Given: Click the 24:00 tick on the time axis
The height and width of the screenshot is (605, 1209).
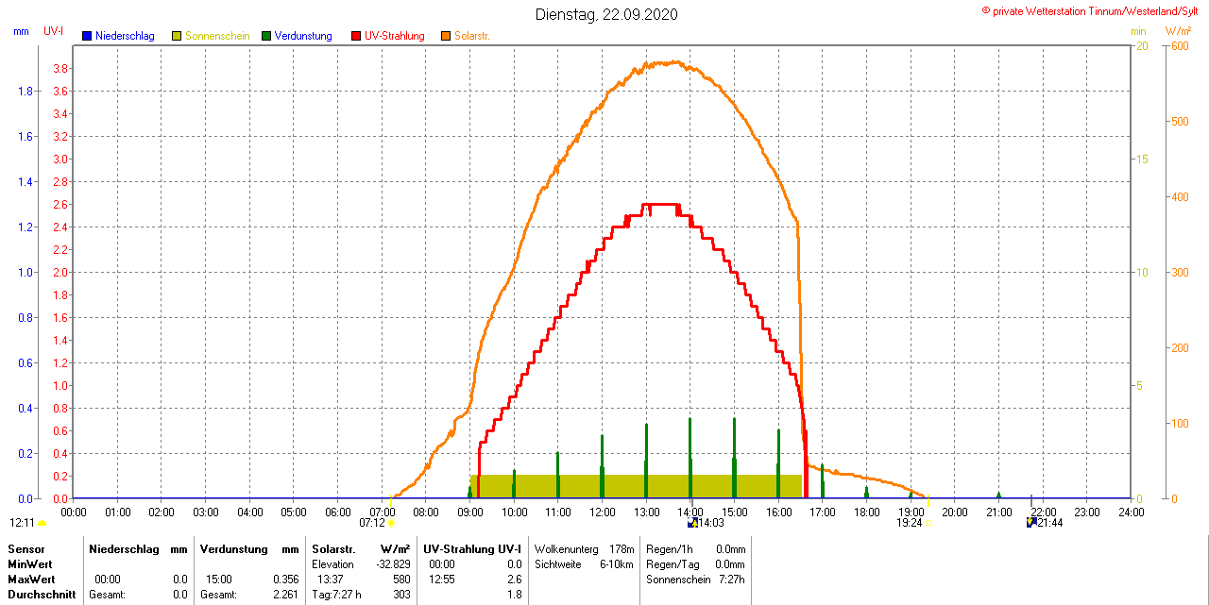Looking at the screenshot, I should (x=1132, y=513).
